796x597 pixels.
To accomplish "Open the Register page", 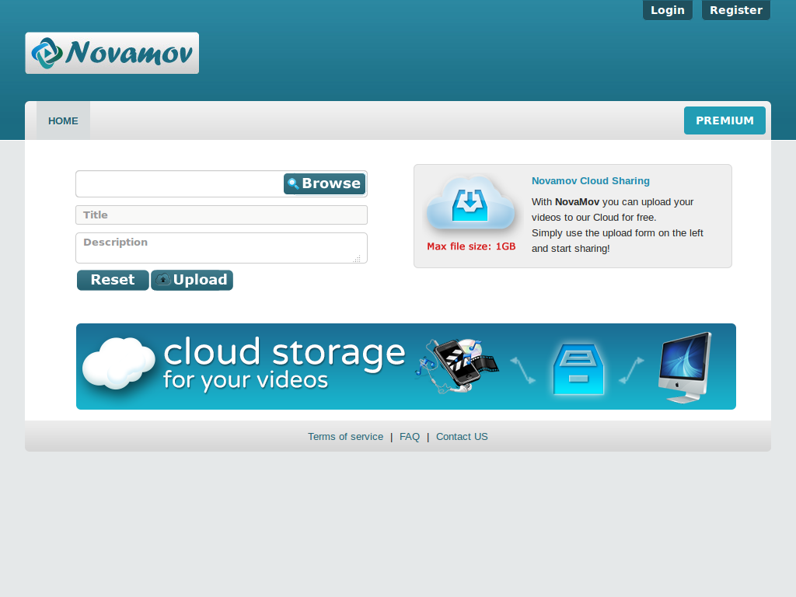I will 736,10.
